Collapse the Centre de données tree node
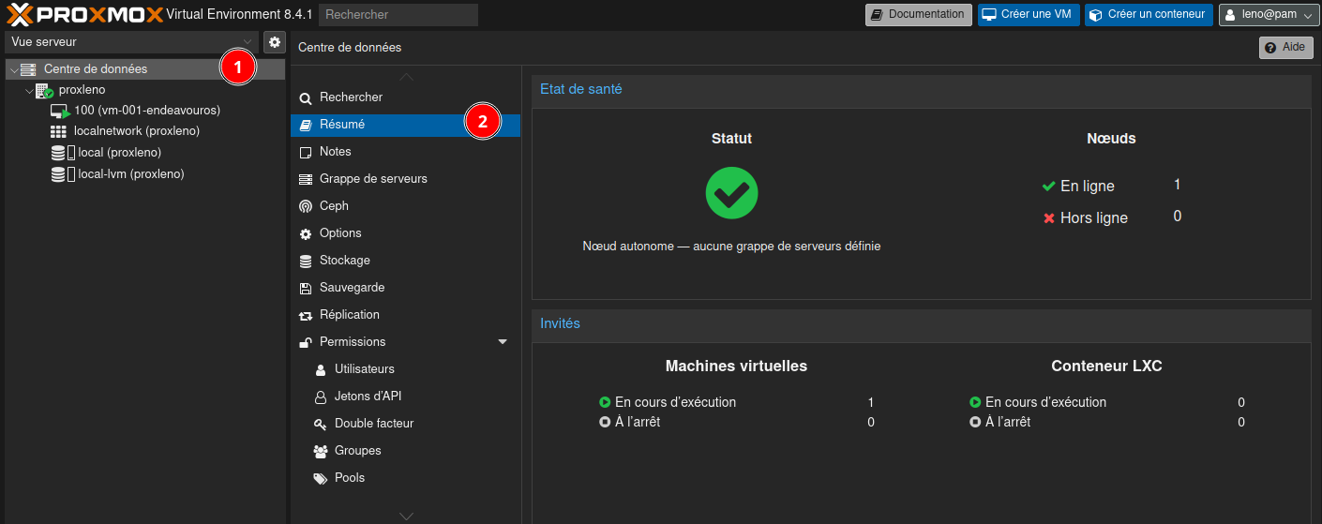This screenshot has height=524, width=1322. pyautogui.click(x=13, y=69)
